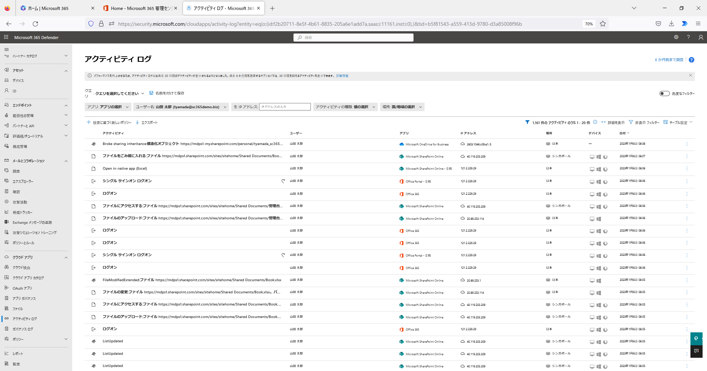Image resolution: width=707 pixels, height=371 pixels.
Task: Click 6 か月前まで調査 link
Action: [669, 60]
